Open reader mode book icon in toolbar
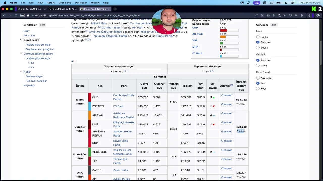This screenshot has height=181, width=323. pyautogui.click(x=257, y=15)
